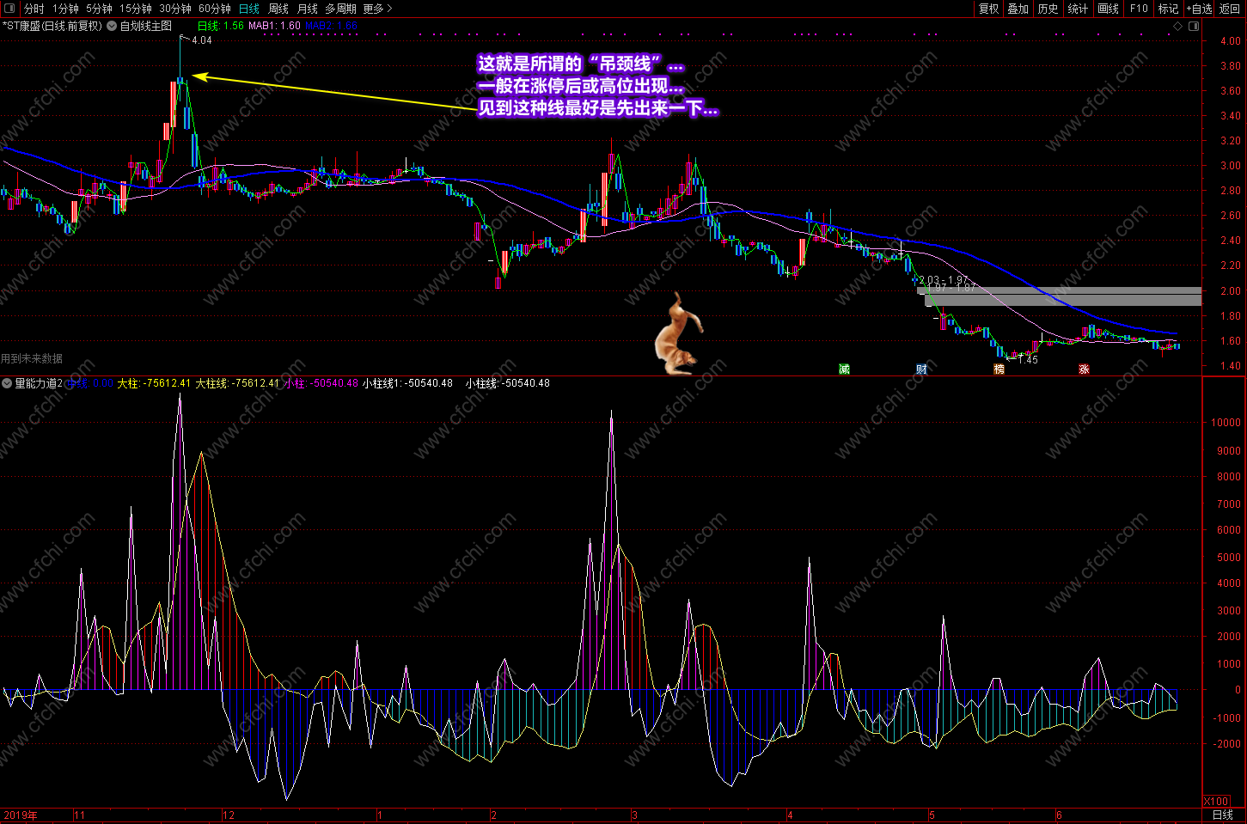Open the 更多 periods expander
Screen dimensions: 1247x824
[377, 9]
